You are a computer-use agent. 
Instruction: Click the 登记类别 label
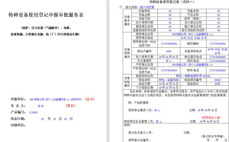point(132,7)
